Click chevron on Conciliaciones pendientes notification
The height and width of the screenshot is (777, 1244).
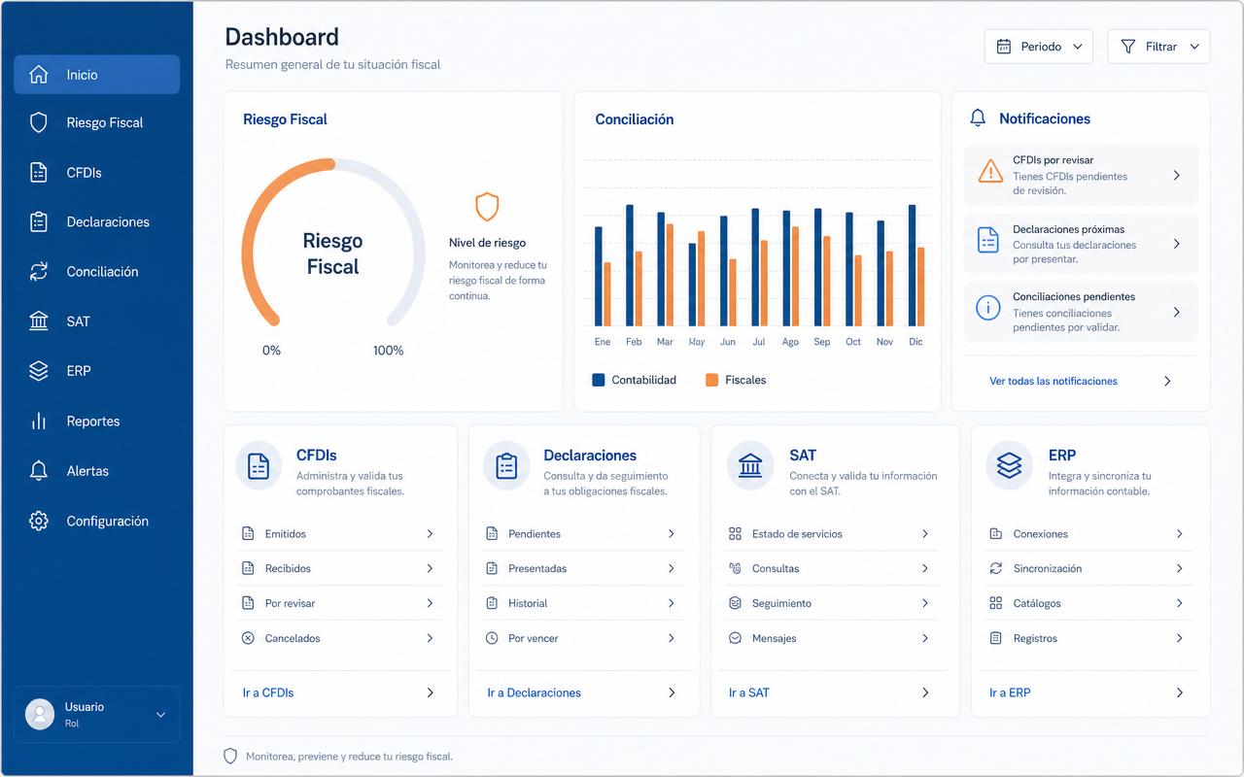point(1177,312)
